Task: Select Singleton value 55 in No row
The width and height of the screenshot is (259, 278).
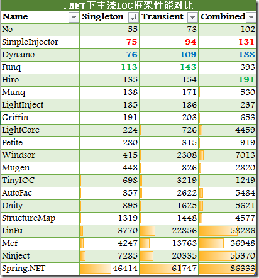Action: (133, 30)
